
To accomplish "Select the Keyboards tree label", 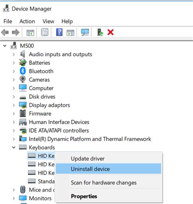I will (42, 147).
